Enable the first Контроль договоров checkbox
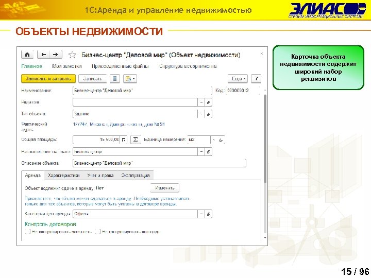 coord(28,232)
